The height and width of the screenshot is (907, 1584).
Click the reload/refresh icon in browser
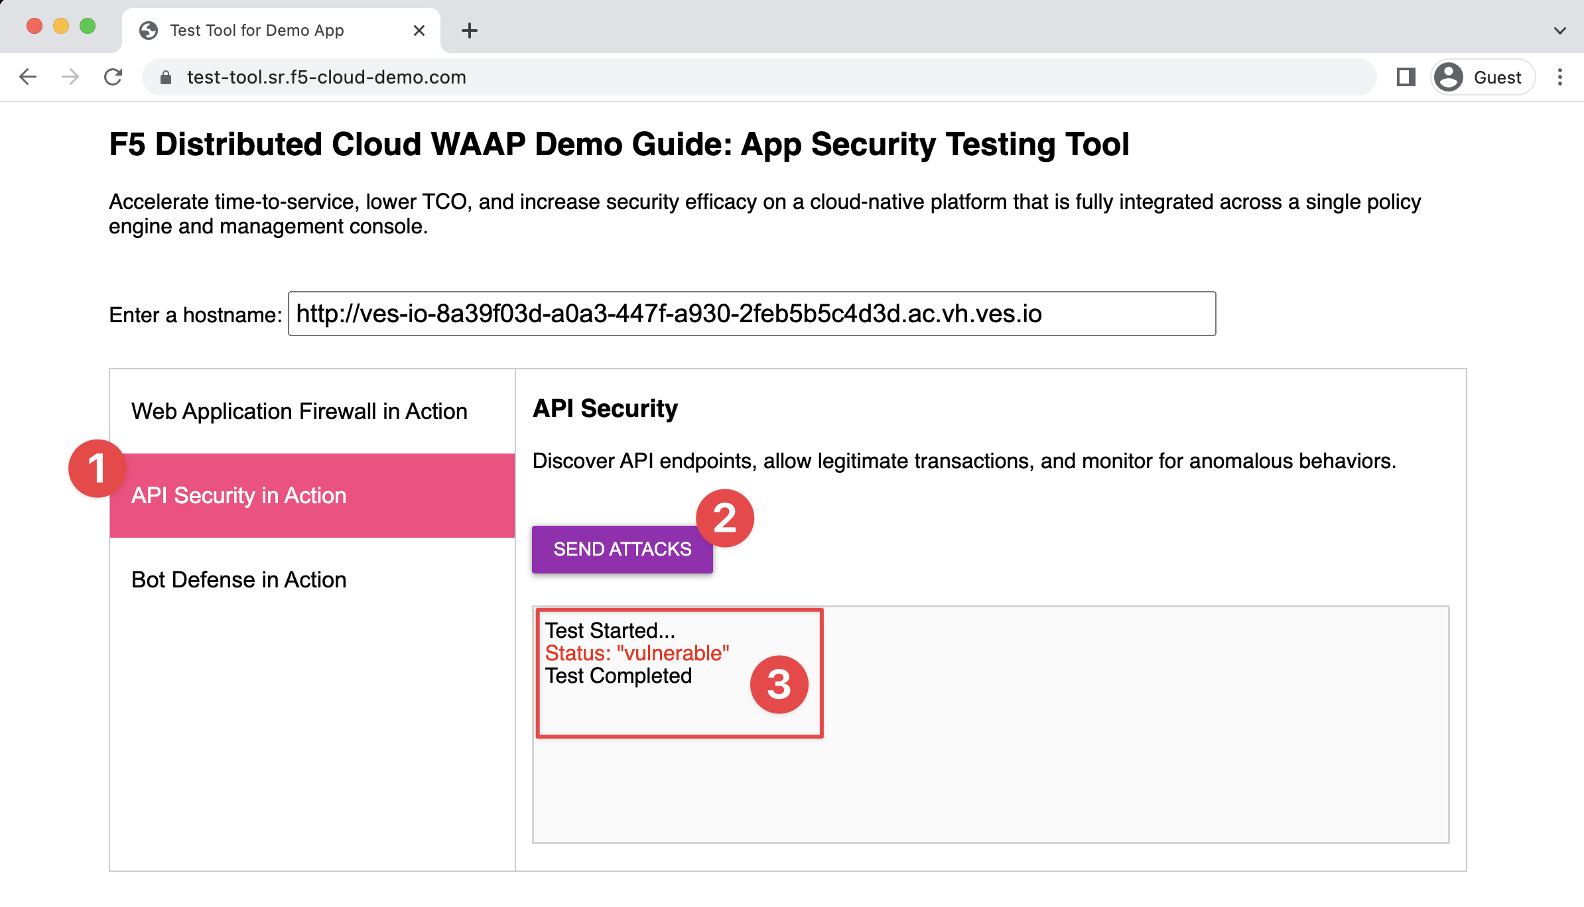click(113, 76)
